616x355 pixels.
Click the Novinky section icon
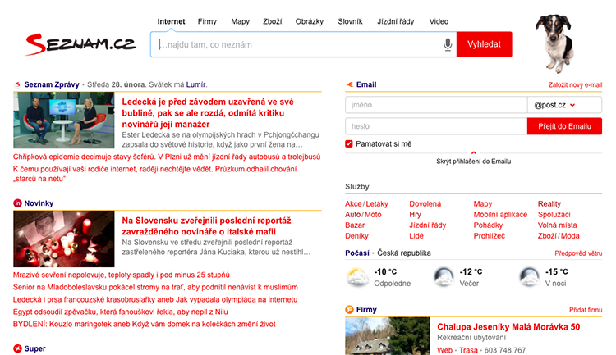point(17,203)
